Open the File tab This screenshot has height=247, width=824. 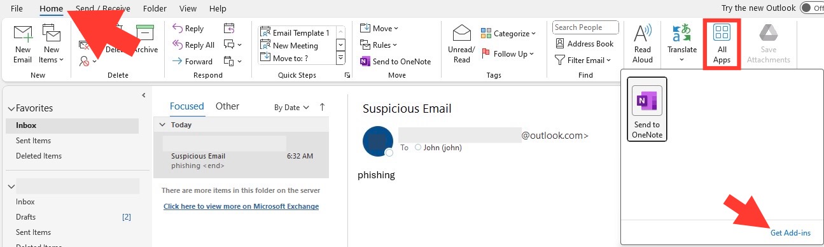click(17, 9)
